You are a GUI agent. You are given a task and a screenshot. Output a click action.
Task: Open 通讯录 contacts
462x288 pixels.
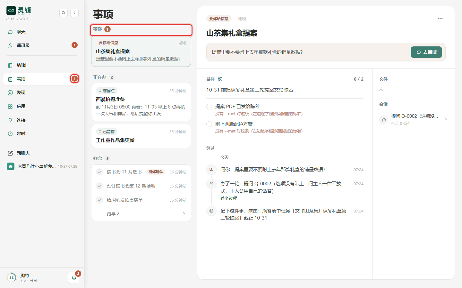(42, 45)
